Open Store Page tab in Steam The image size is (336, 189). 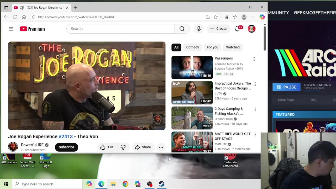[286, 100]
